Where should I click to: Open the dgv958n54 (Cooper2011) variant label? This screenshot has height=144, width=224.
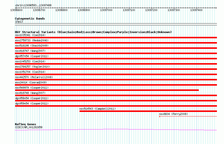coord(32,98)
